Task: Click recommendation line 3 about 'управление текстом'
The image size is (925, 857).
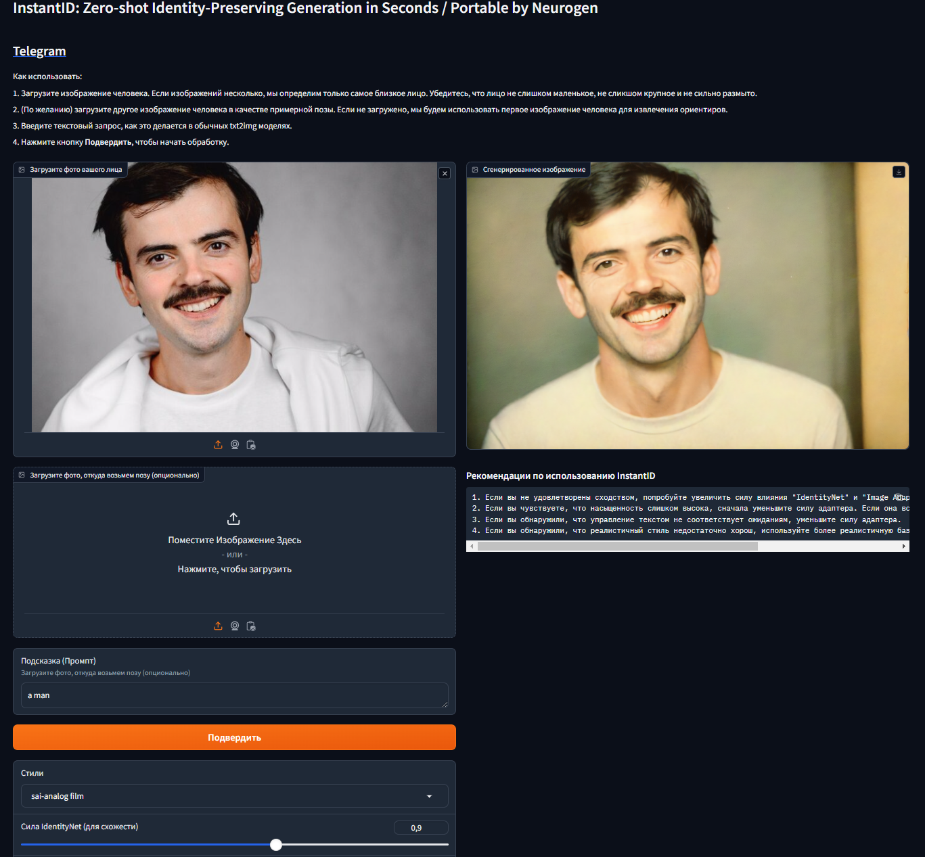Action: [687, 520]
